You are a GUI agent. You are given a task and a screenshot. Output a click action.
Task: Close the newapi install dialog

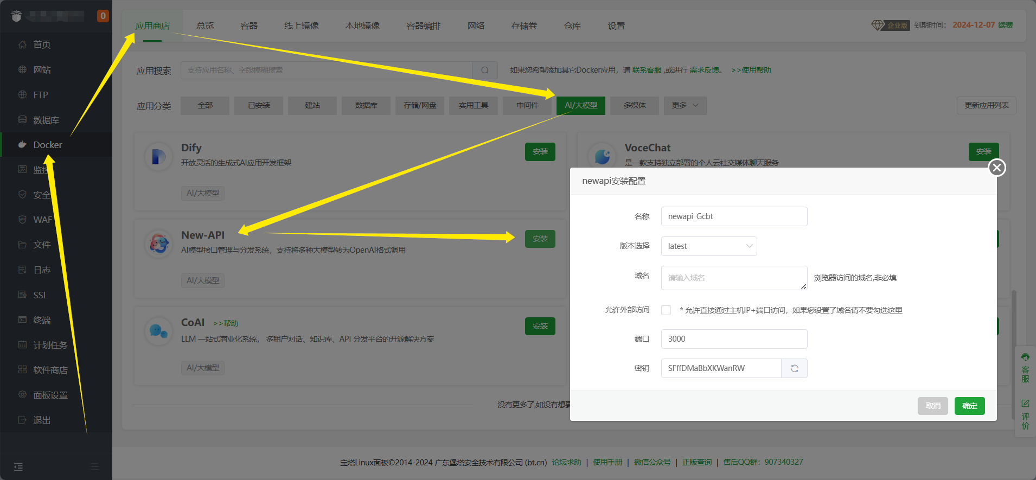point(996,168)
